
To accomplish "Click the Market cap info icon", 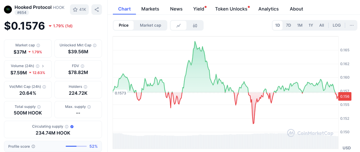I will pyautogui.click(x=38, y=45).
